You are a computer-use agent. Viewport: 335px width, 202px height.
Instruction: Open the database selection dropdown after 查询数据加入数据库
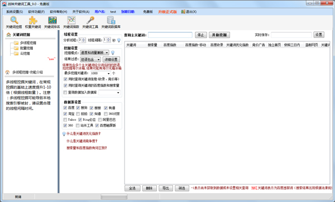coord(109,93)
